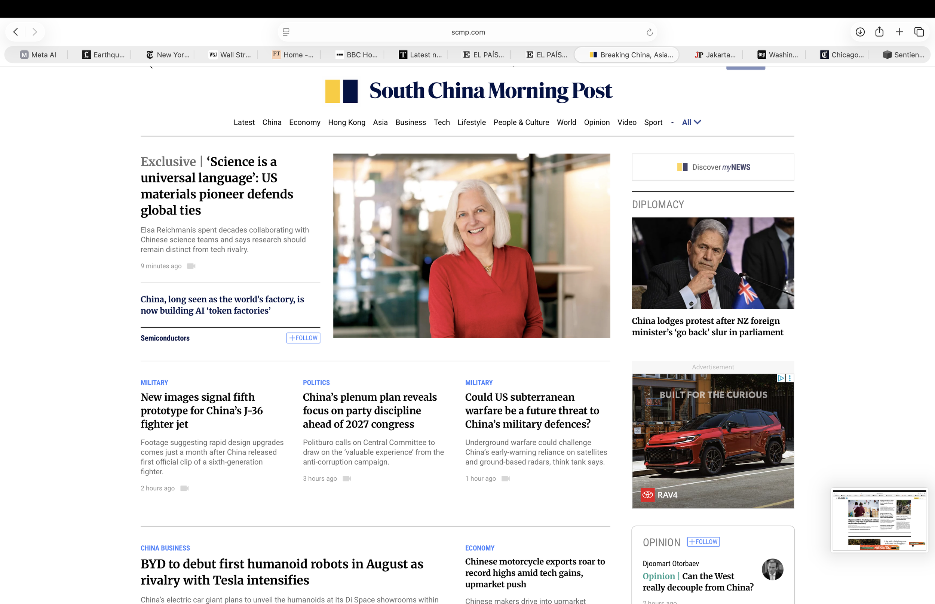
Task: Show tab overview icon
Action: coord(919,32)
